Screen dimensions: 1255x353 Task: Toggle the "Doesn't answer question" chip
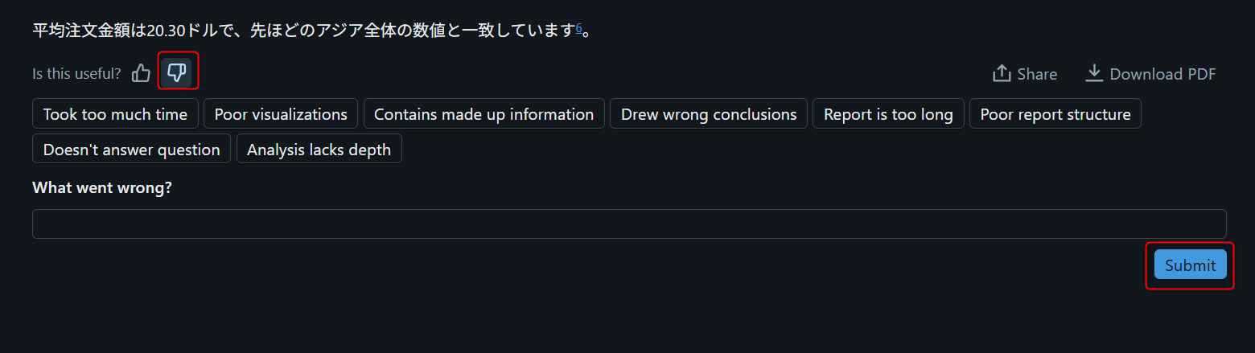pos(131,150)
